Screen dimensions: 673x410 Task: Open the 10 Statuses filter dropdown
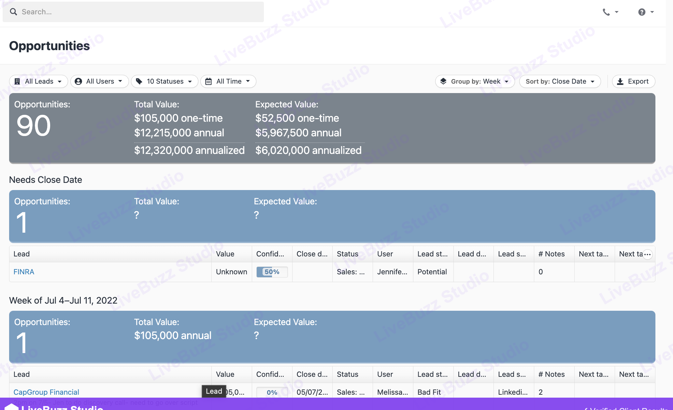pyautogui.click(x=165, y=81)
